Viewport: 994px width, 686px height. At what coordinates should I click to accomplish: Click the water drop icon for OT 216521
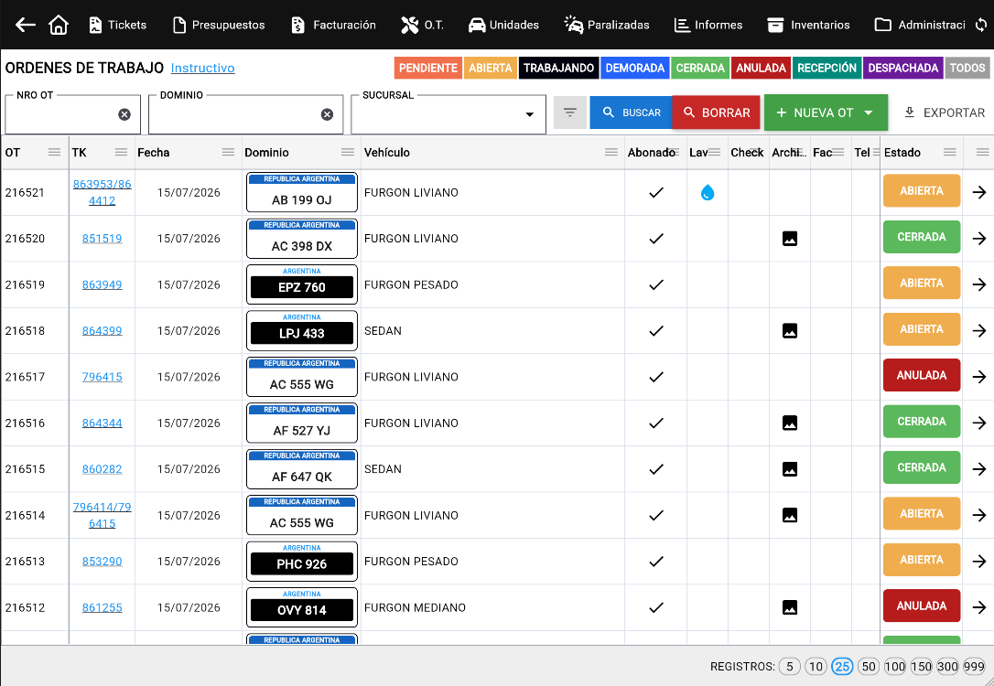click(x=708, y=193)
